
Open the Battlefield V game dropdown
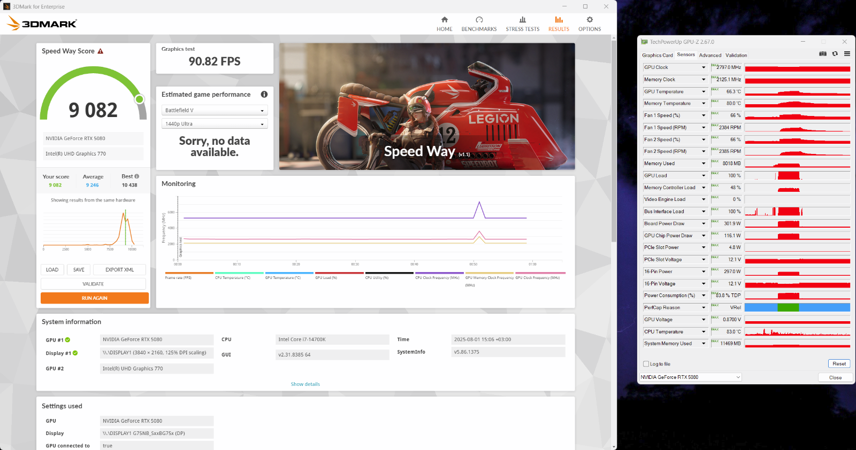pyautogui.click(x=215, y=110)
